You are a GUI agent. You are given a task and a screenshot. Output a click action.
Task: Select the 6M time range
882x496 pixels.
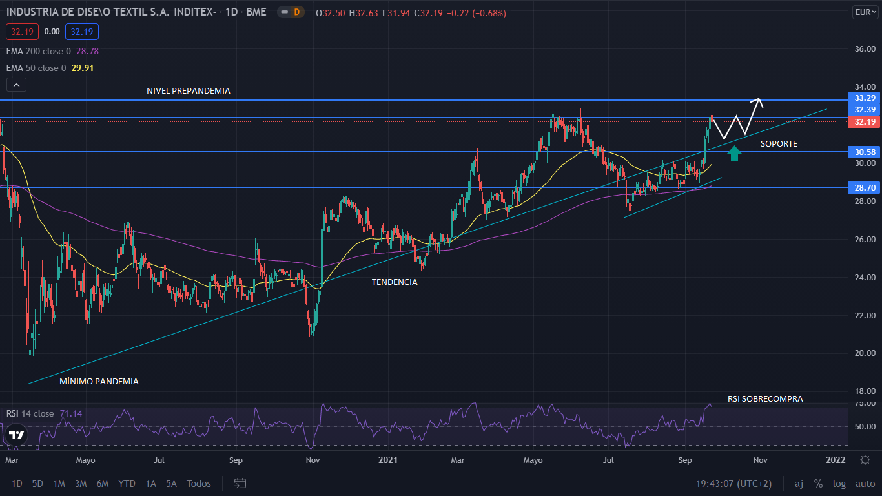coord(102,484)
